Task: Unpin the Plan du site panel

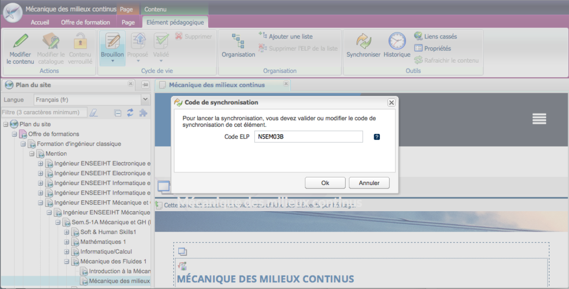Action: [145, 85]
